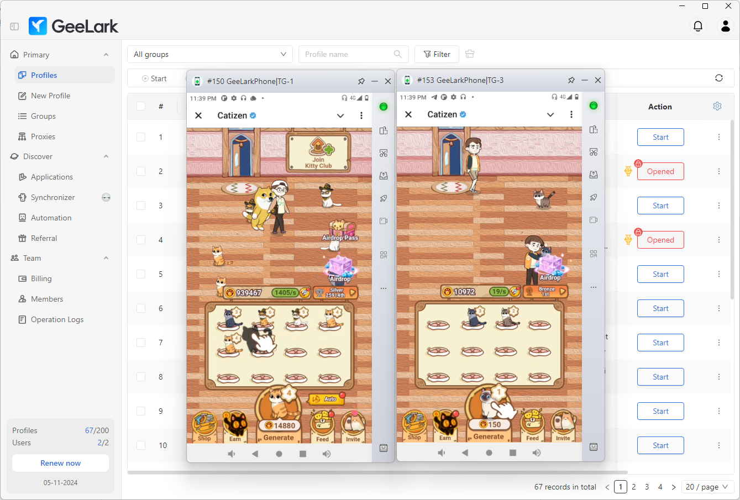This screenshot has width=740, height=500.
Task: Click Join Kitty Club sign in TG-1
Action: click(x=318, y=153)
